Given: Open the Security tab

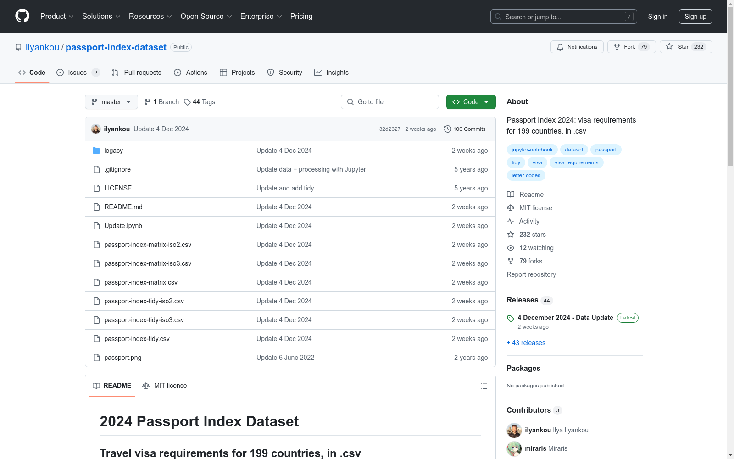Looking at the screenshot, I should (x=284, y=73).
